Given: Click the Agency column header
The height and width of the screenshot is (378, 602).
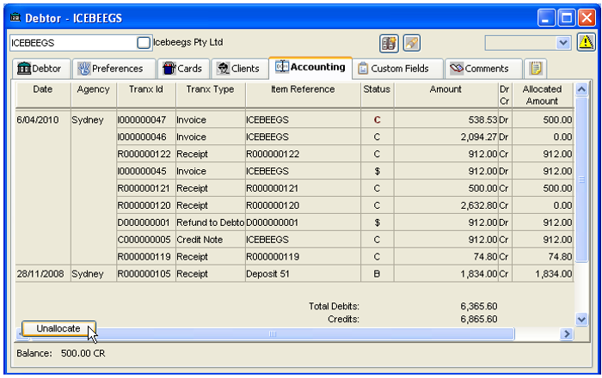Looking at the screenshot, I should tap(93, 95).
